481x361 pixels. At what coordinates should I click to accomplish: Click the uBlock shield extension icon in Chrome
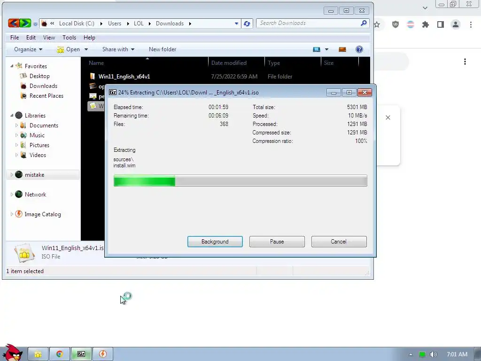pos(396,24)
